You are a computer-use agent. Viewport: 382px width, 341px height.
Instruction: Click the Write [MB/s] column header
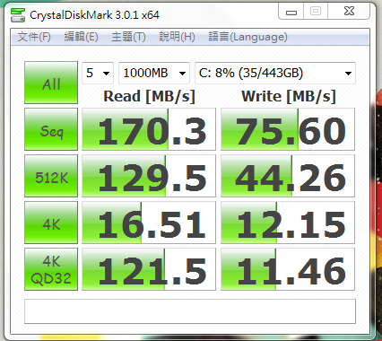(x=289, y=97)
